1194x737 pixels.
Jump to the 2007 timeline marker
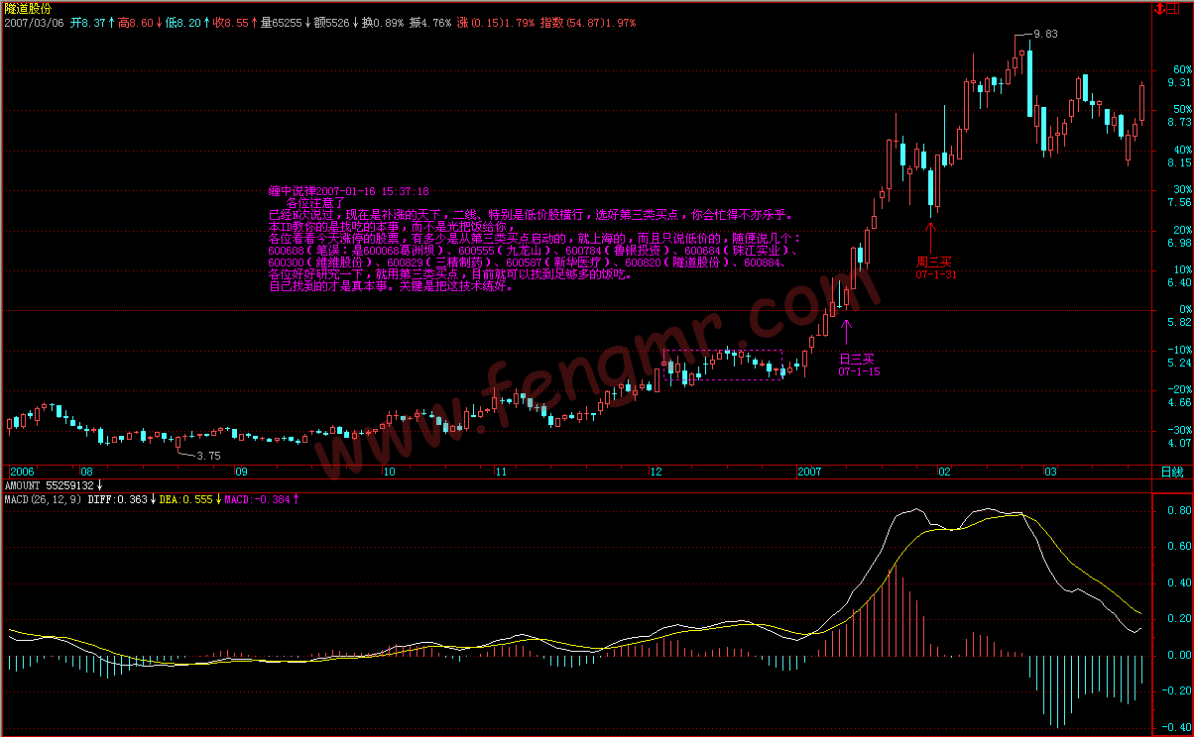[x=810, y=473]
